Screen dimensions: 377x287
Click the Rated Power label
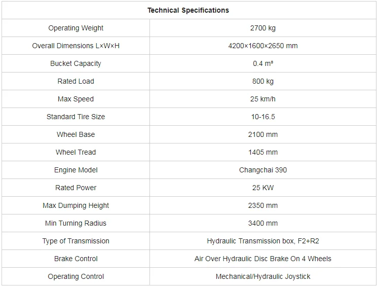tap(76, 188)
